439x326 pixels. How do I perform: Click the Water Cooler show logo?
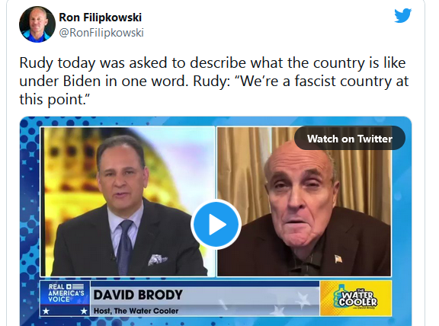point(356,299)
